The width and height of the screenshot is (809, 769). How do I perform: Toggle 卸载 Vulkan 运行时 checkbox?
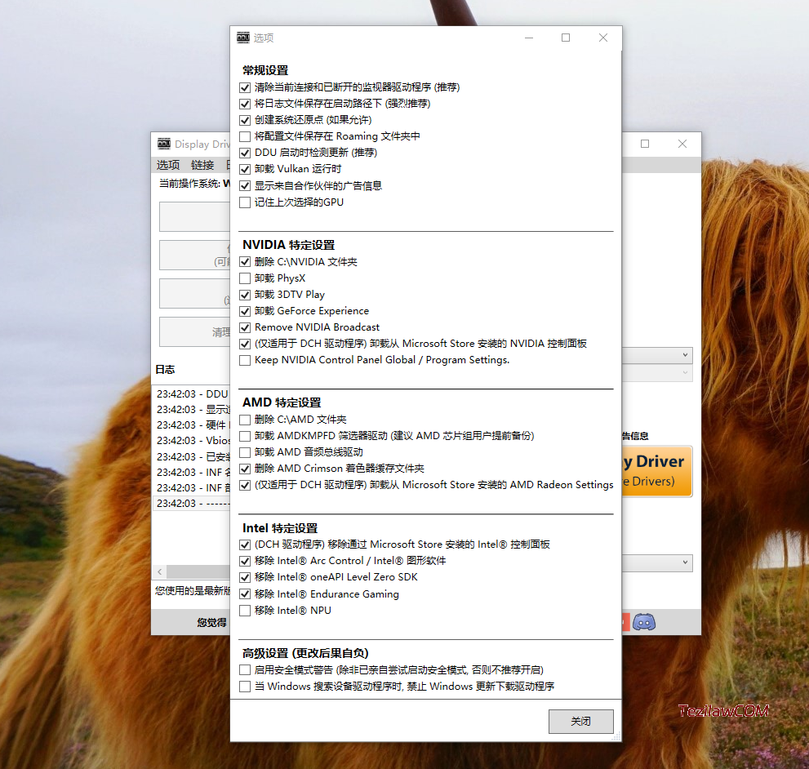[245, 169]
